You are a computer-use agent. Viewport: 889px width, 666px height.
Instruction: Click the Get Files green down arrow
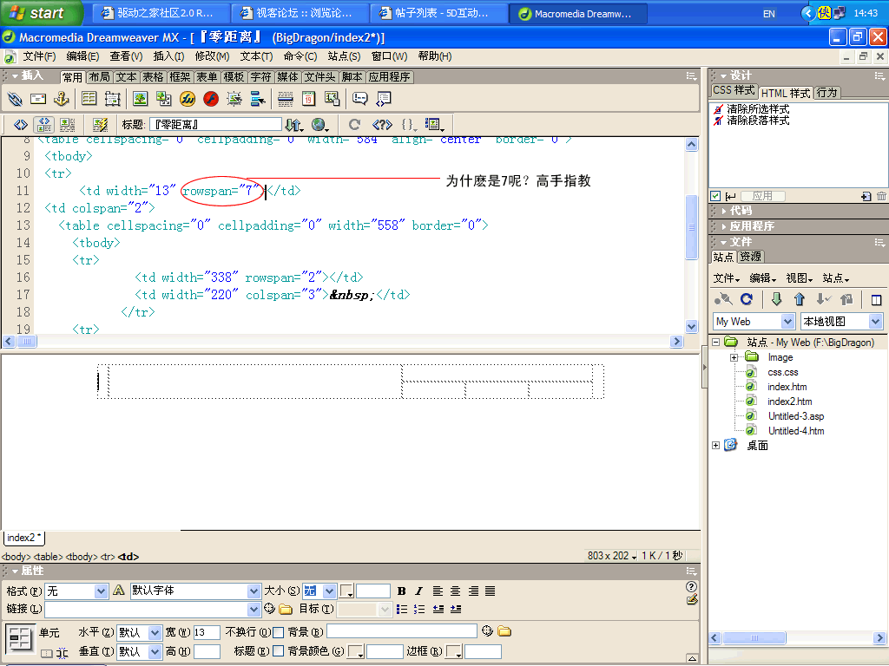776,299
